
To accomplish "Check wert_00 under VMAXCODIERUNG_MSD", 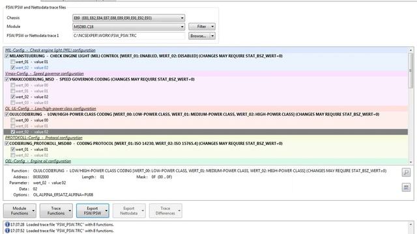I will click(13, 85).
